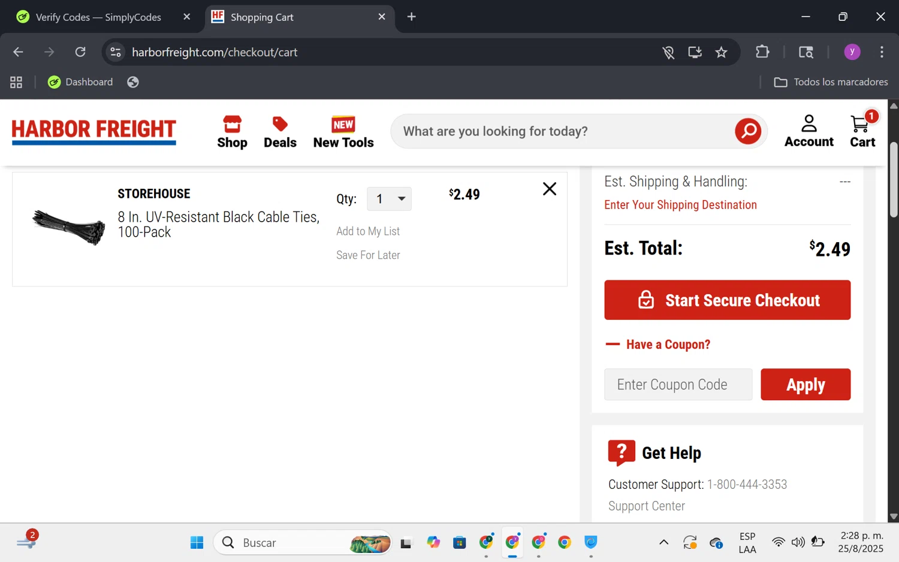Open the Cart icon with badge
Image resolution: width=899 pixels, height=562 pixels.
point(863,130)
